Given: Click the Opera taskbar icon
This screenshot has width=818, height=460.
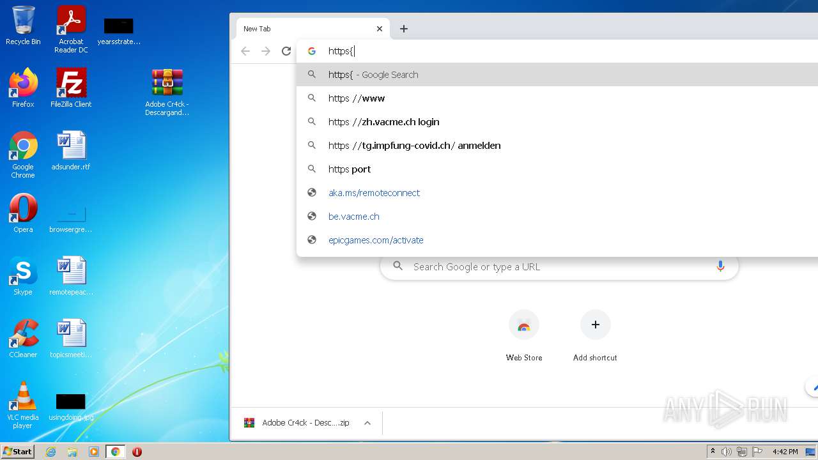Looking at the screenshot, I should [x=137, y=452].
